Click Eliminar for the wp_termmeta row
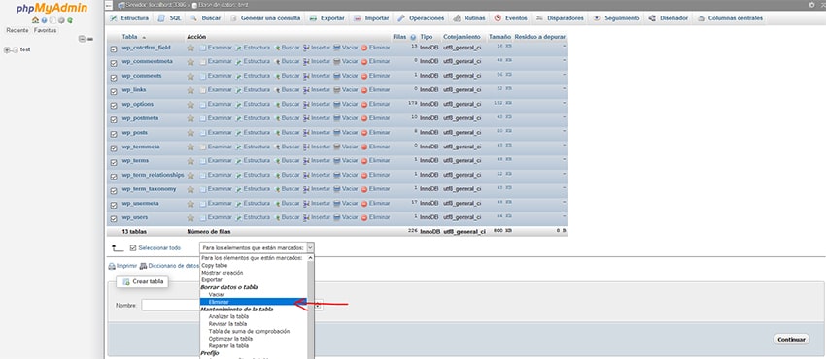Screen dimensions: 826x359 click(x=376, y=147)
